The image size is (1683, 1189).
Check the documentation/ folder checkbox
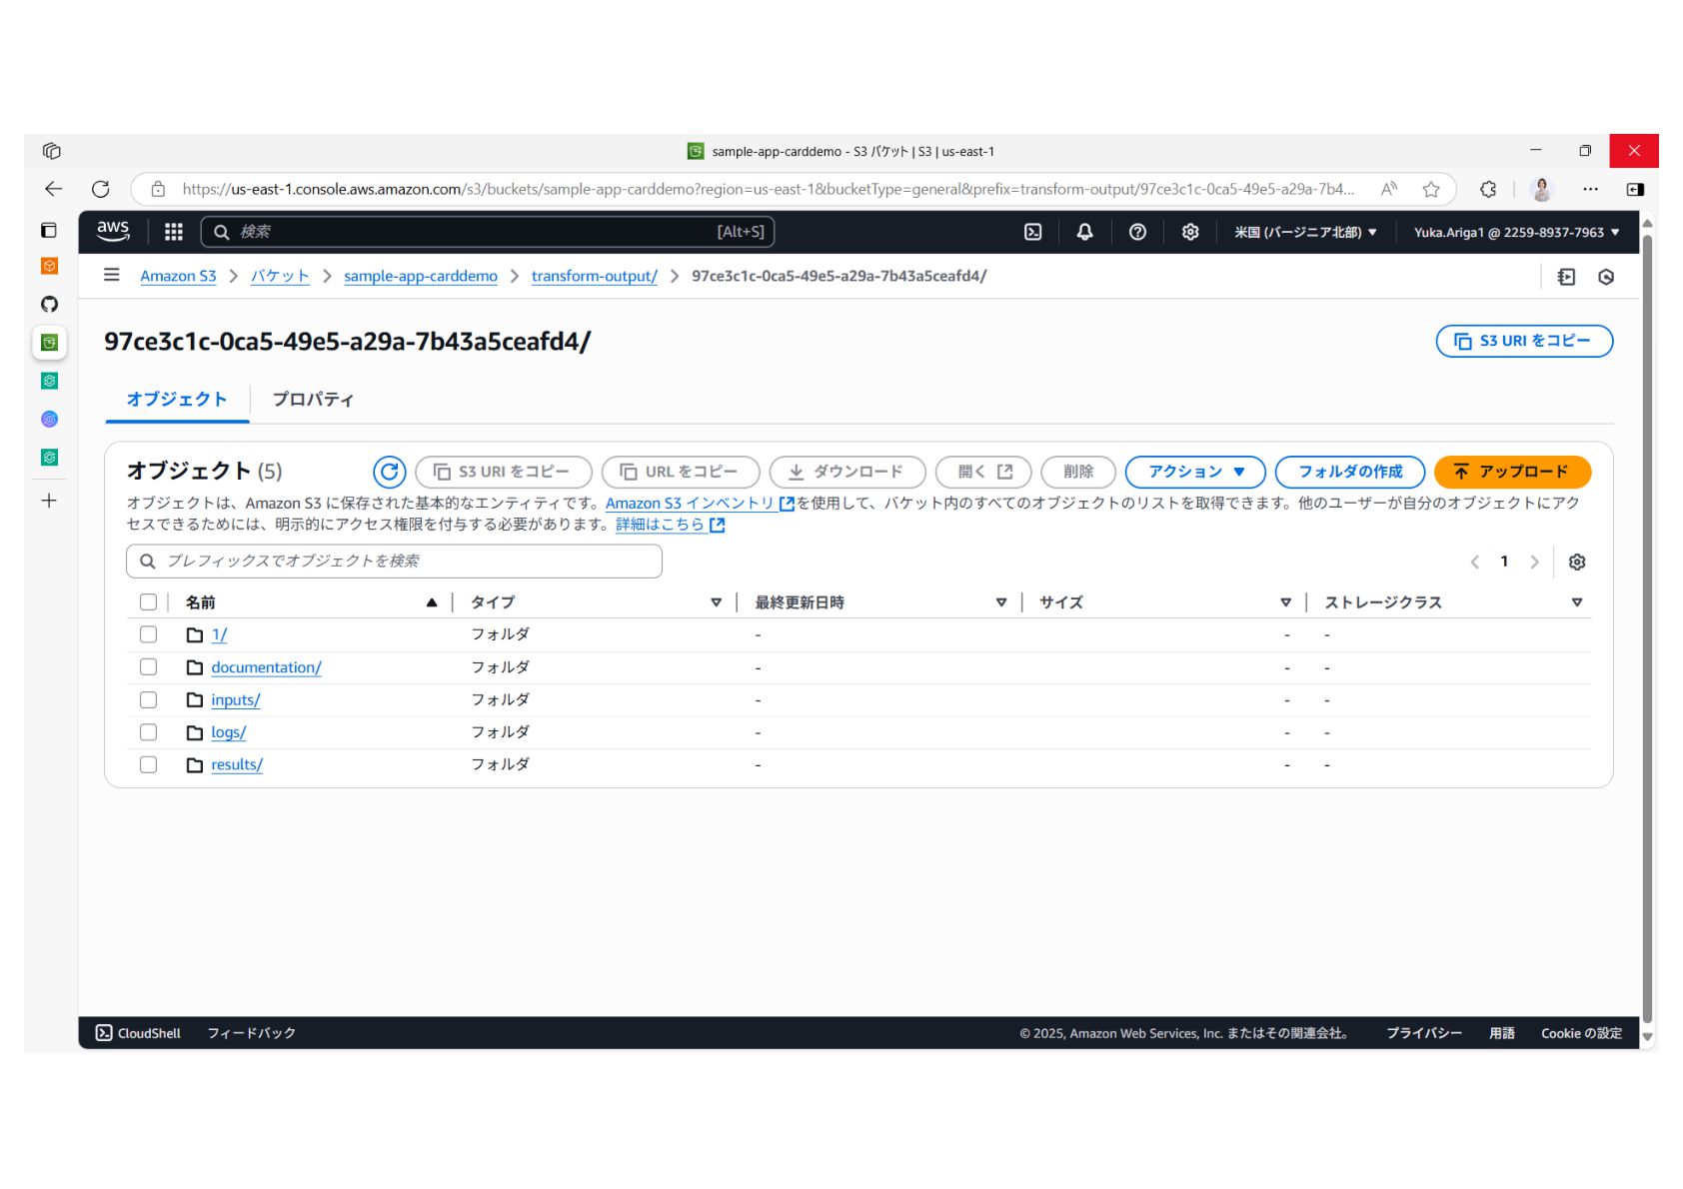[x=148, y=667]
